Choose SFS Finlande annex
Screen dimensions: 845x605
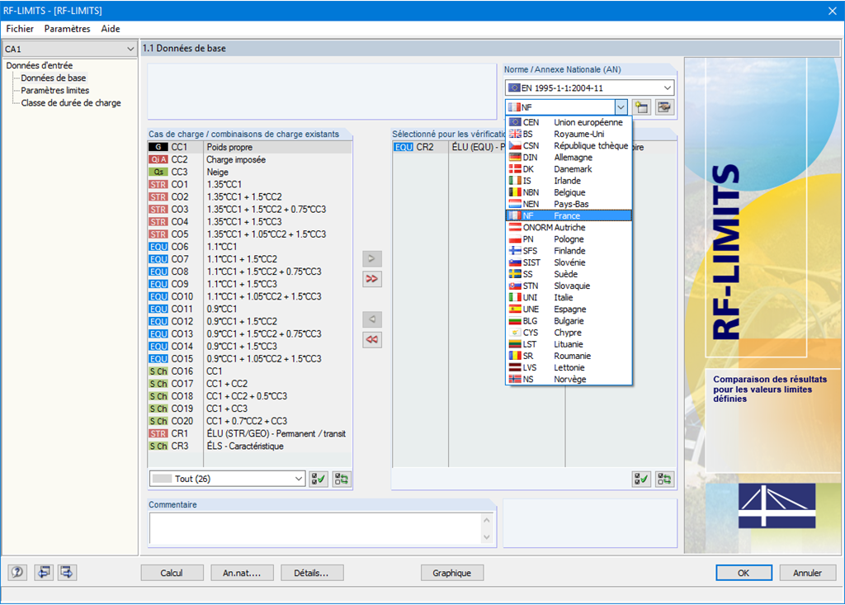[569, 251]
